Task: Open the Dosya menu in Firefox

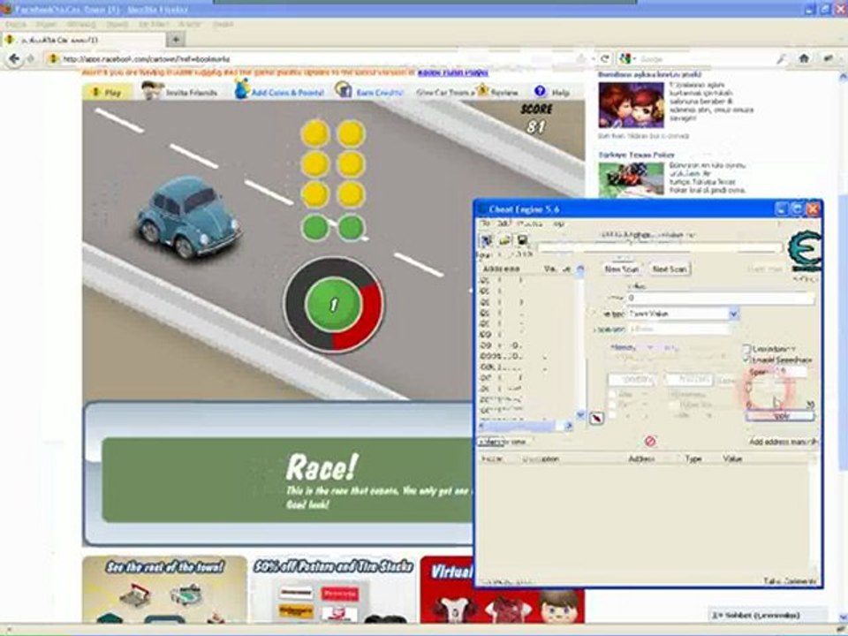Action: click(x=16, y=25)
